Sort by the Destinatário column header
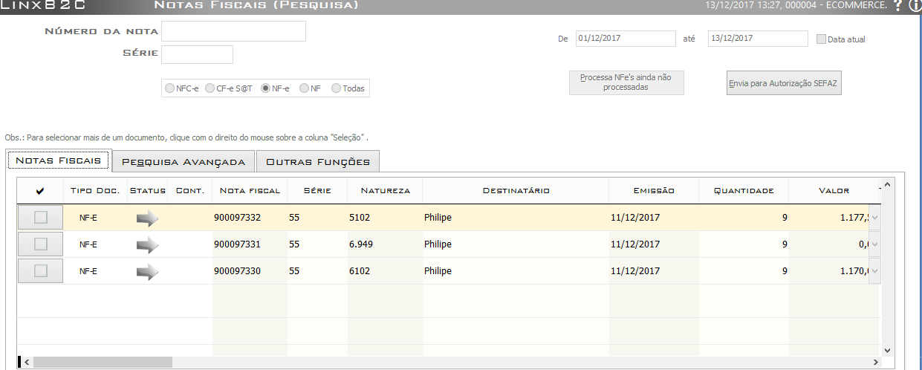This screenshot has width=922, height=370. (516, 191)
